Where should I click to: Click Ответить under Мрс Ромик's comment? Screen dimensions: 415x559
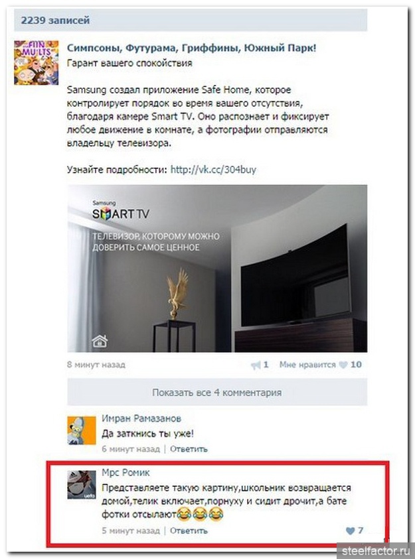(189, 530)
